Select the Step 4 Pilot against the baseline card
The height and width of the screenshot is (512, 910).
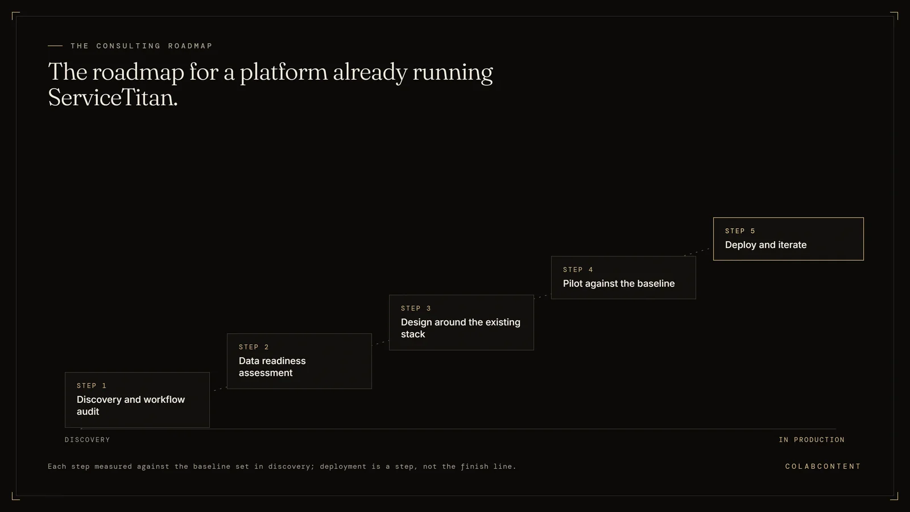click(x=623, y=278)
